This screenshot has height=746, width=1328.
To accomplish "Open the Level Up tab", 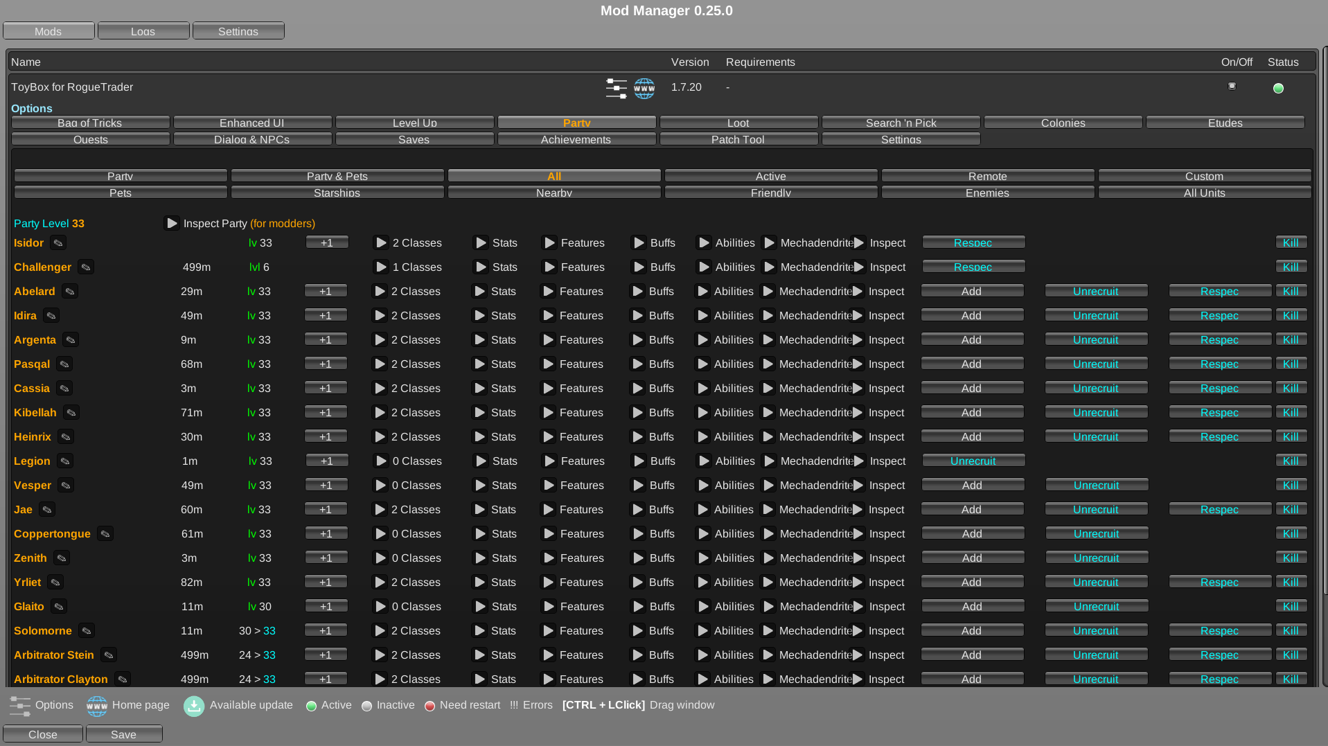I will pyautogui.click(x=414, y=123).
